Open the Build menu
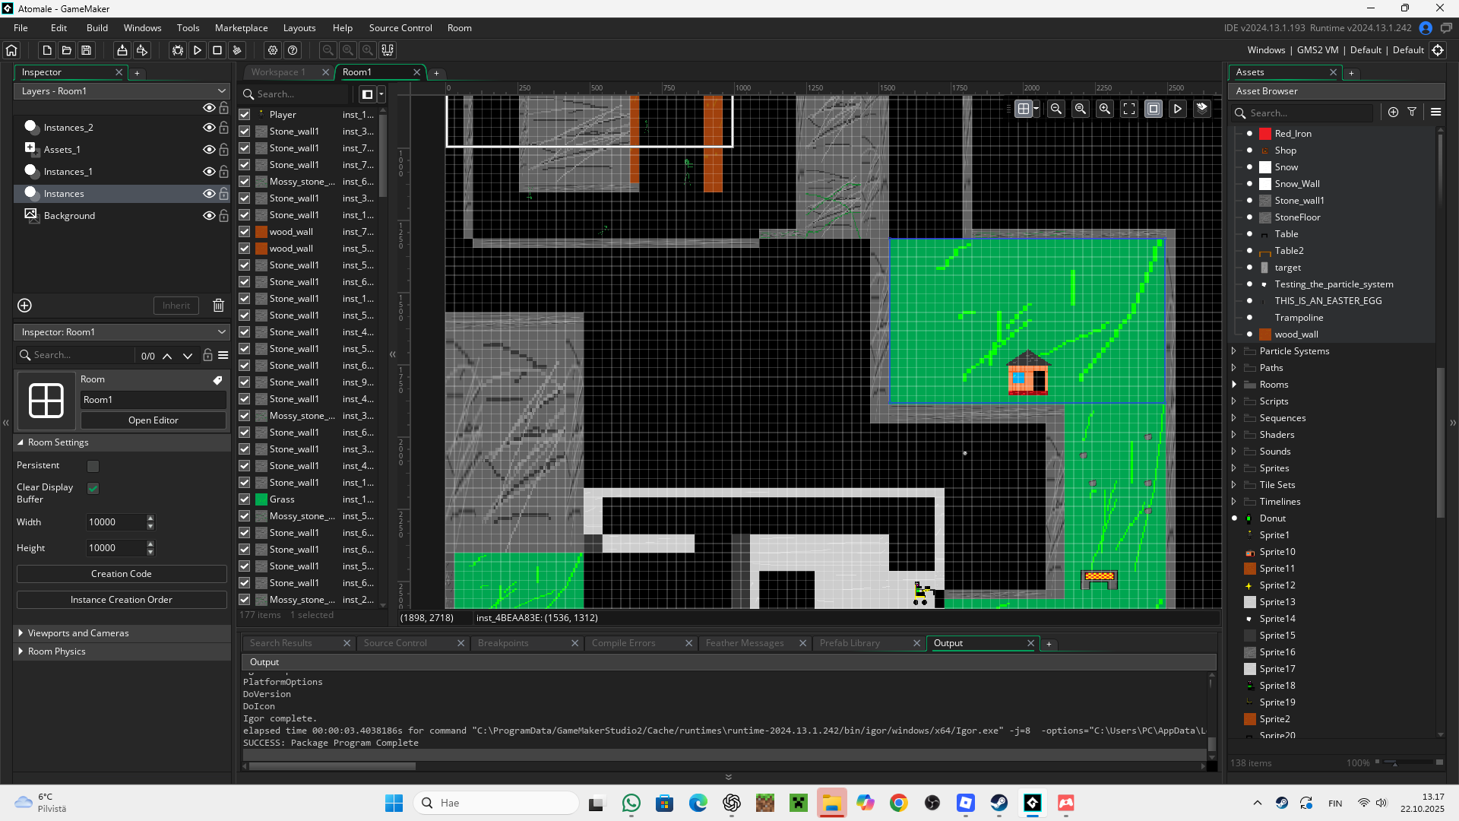Image resolution: width=1459 pixels, height=821 pixels. point(97,28)
